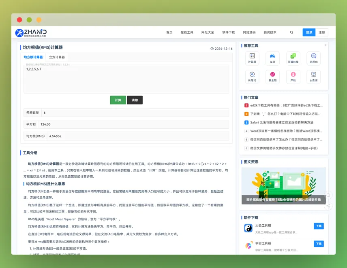347x268 pixels.
Task: Open the 简繁转换 converter tool
Action: click(293, 58)
